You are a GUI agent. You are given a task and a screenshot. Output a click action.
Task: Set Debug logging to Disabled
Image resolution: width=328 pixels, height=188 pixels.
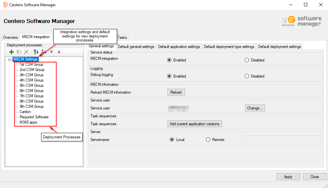(x=247, y=76)
